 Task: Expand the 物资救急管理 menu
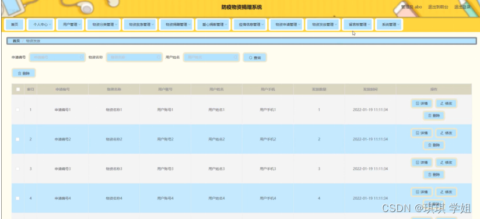139,25
